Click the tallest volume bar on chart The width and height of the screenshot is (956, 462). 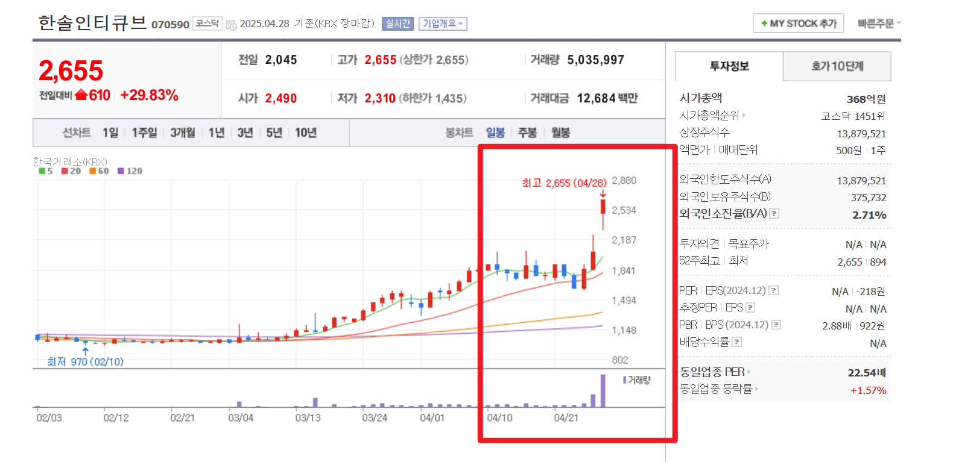pyautogui.click(x=603, y=391)
